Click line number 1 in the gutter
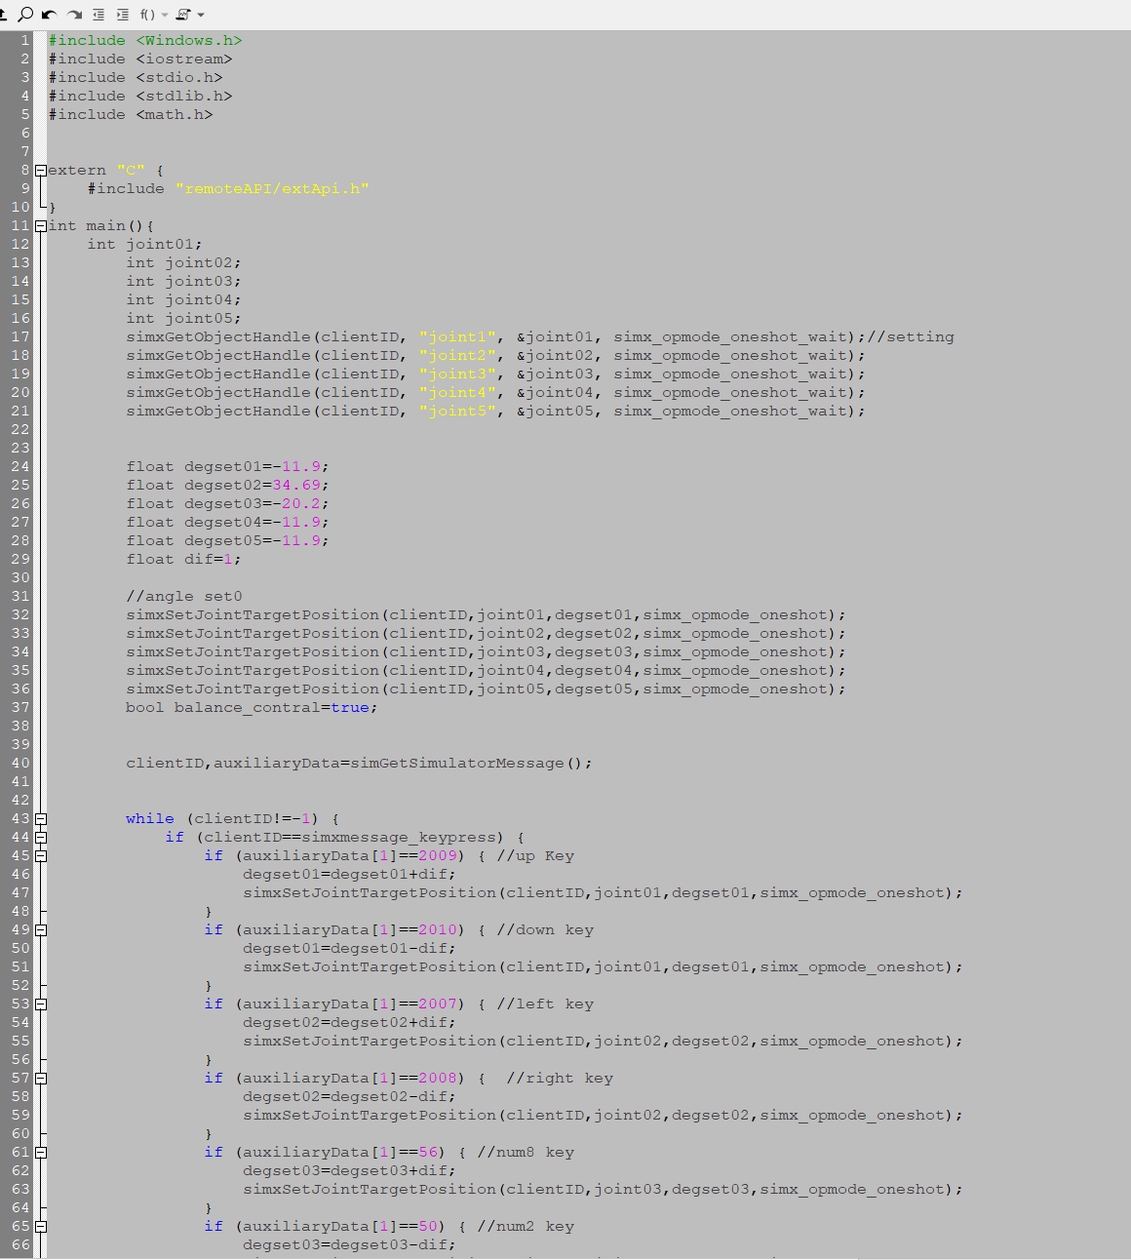The height and width of the screenshot is (1260, 1131). pyautogui.click(x=25, y=40)
